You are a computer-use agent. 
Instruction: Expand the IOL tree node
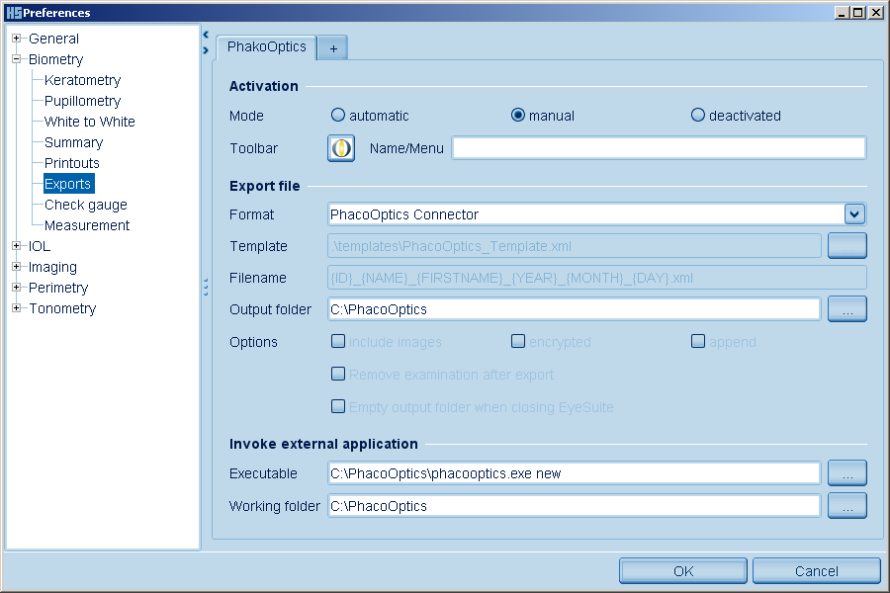pyautogui.click(x=17, y=246)
